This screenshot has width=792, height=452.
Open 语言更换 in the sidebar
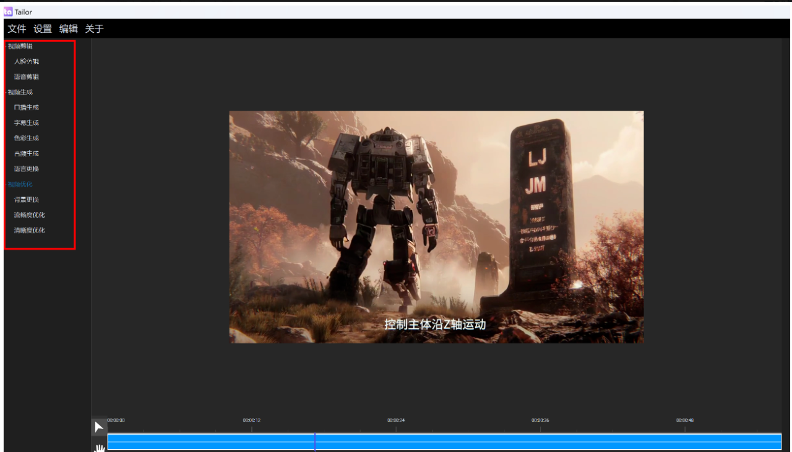click(27, 169)
